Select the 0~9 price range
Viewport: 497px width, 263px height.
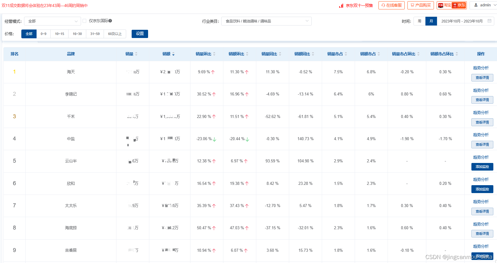click(x=44, y=34)
